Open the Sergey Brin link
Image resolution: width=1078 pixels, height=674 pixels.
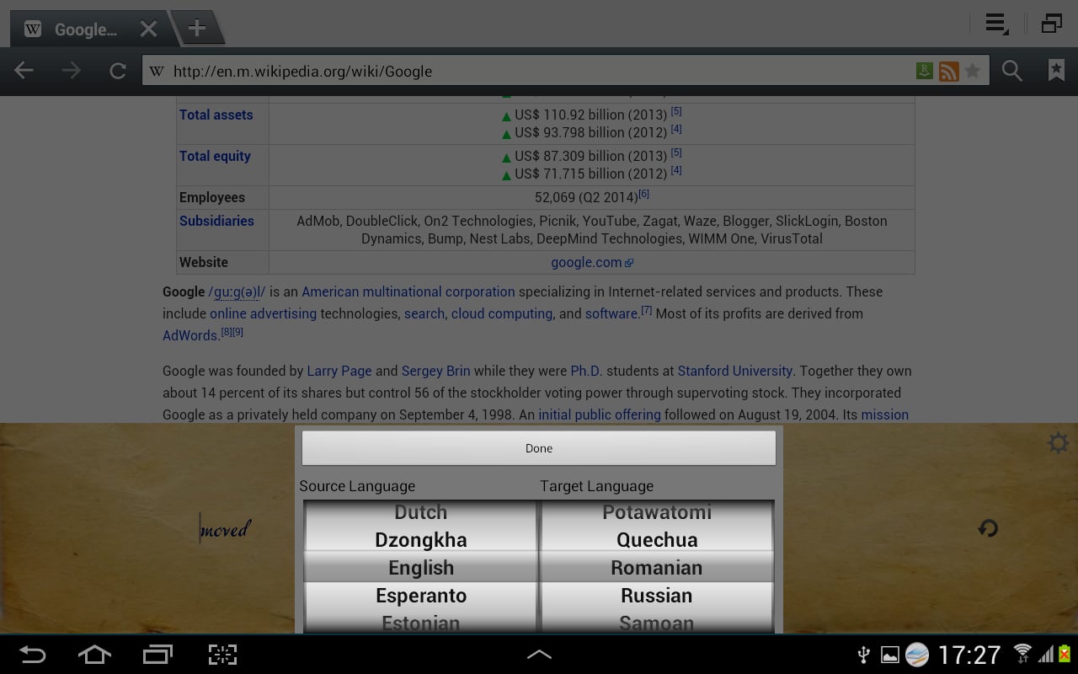tap(435, 371)
